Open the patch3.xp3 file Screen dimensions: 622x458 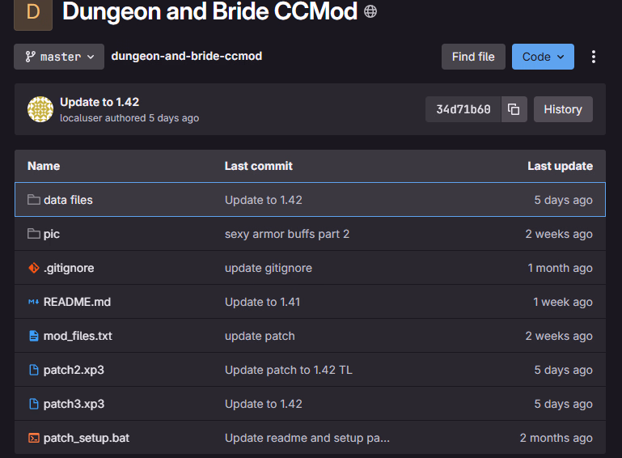click(x=74, y=404)
